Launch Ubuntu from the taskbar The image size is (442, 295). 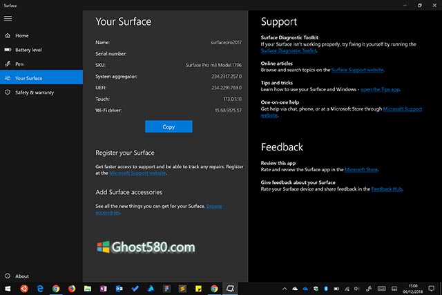pos(24,289)
